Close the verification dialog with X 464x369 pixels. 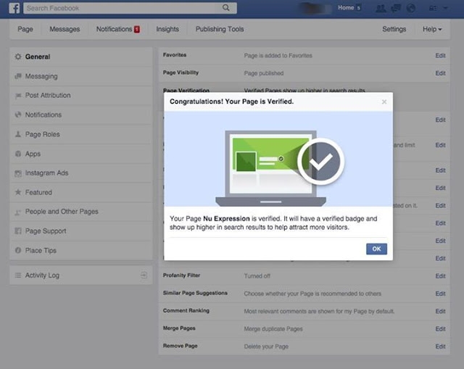(x=384, y=101)
